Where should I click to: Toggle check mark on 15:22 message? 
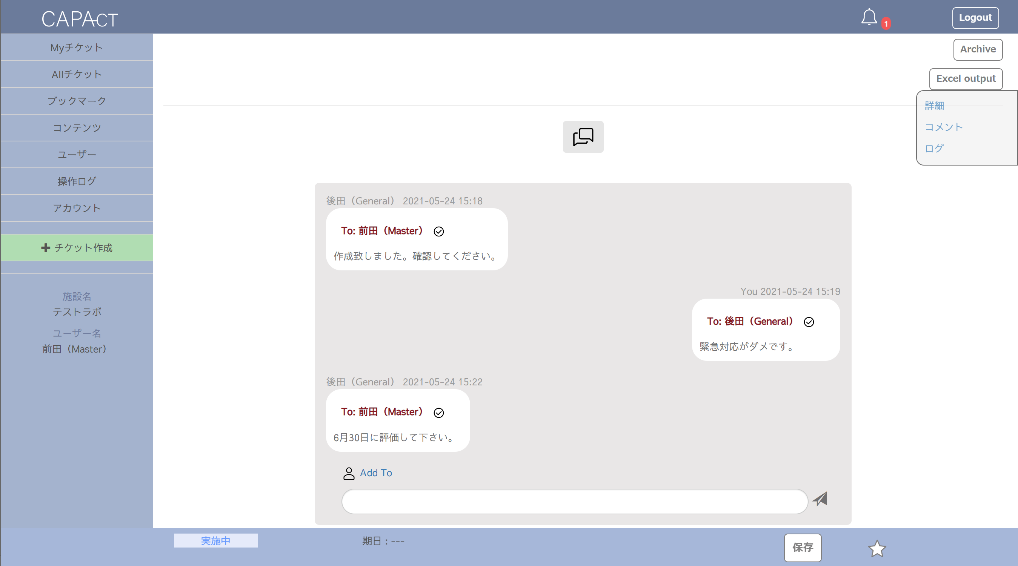click(x=439, y=413)
